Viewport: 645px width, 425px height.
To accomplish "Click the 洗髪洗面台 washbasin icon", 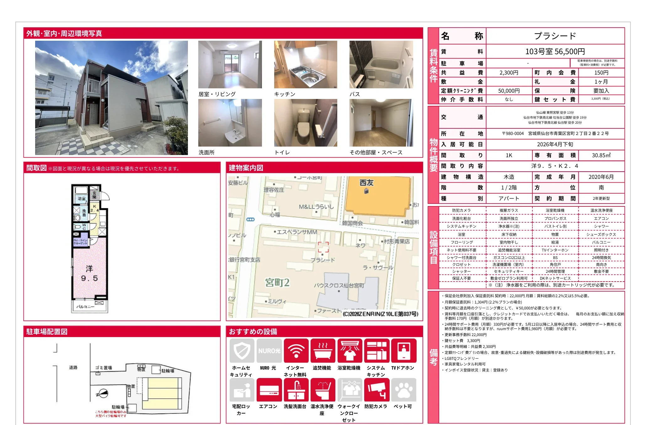I will coord(296,390).
